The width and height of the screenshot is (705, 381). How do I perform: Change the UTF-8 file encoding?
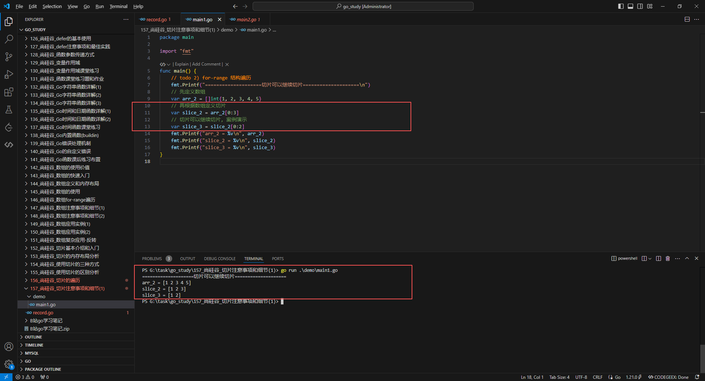tap(581, 377)
